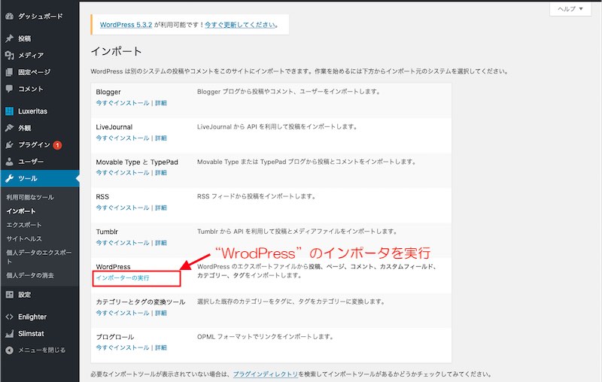Open 個人データのエクスポート submenu
Image resolution: width=602 pixels, height=382 pixels.
pos(39,256)
